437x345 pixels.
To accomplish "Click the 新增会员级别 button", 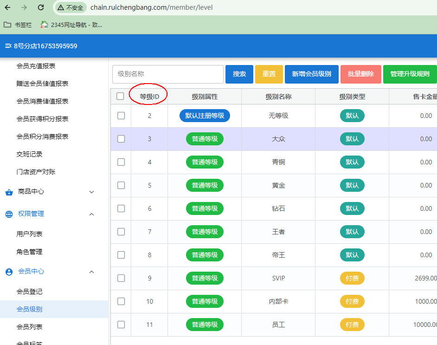I will click(x=311, y=74).
